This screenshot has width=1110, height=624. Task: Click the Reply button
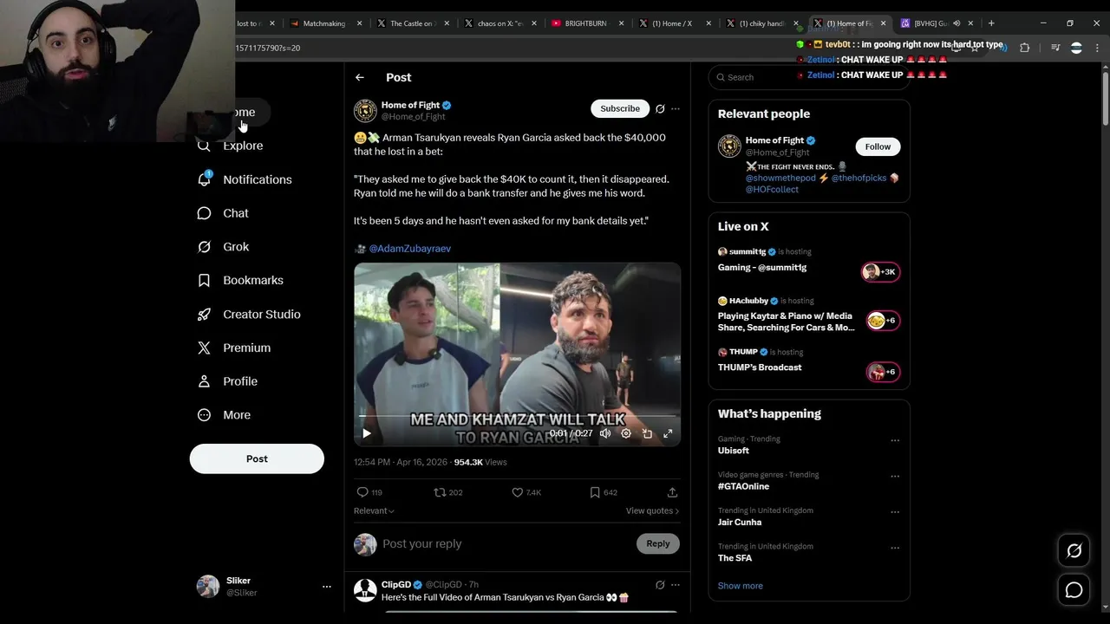(x=658, y=543)
